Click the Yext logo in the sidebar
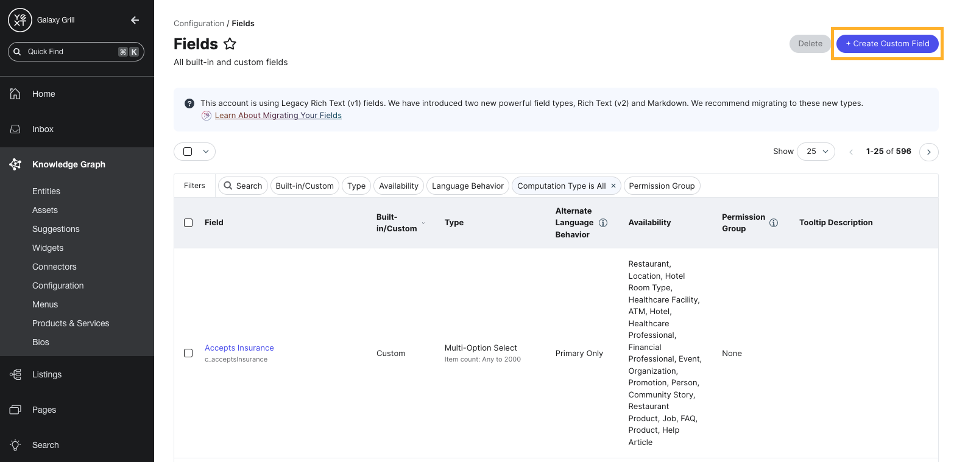The image size is (954, 462). coord(19,19)
